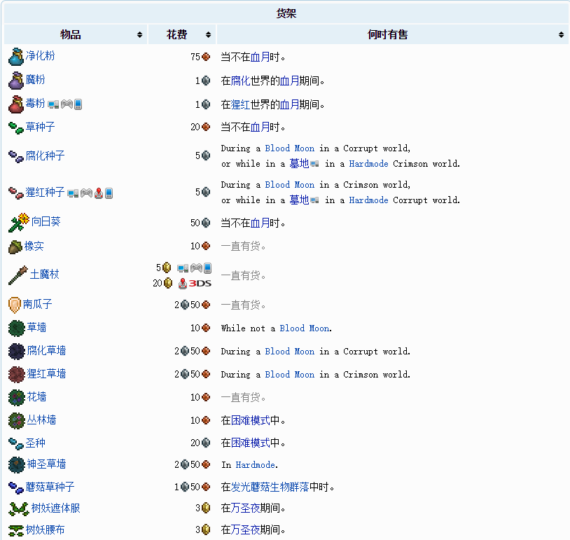Open the 万圣夜 link in 树妖遮体服 row

click(x=245, y=508)
